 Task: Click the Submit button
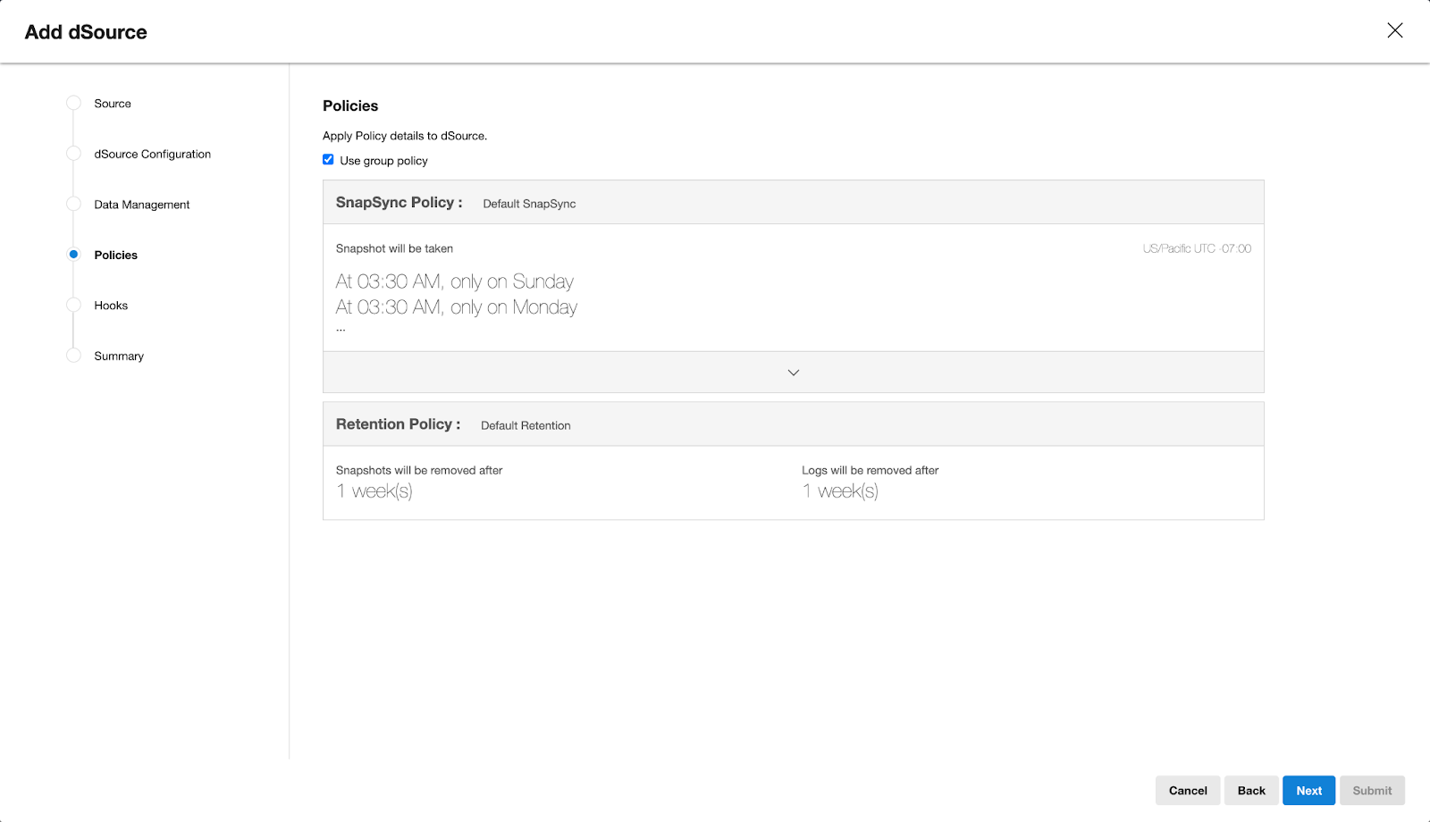[x=1372, y=791]
